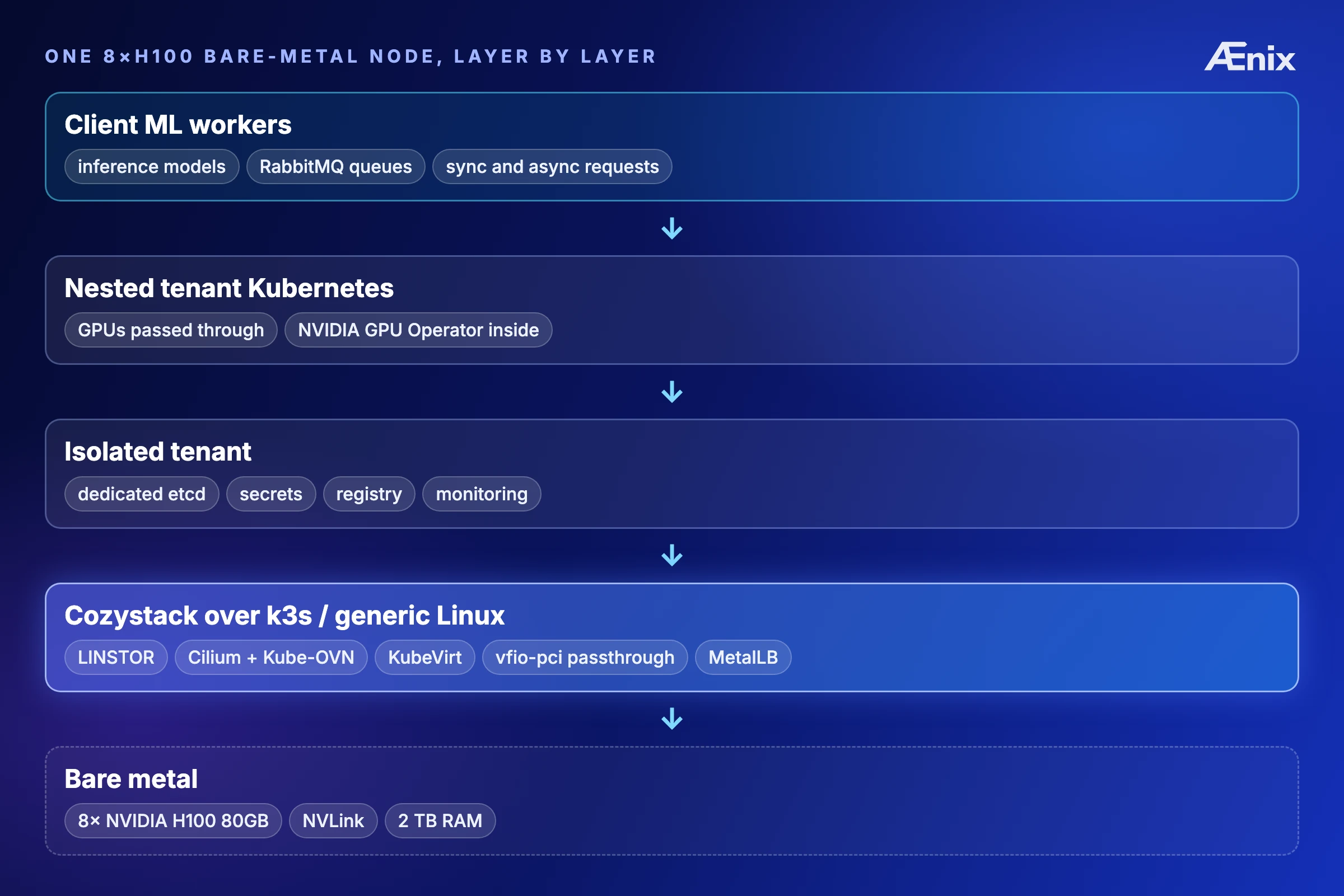Select the 'LINSTOR' pill
1344x896 pixels.
(116, 657)
